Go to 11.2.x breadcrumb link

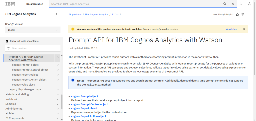click(x=115, y=15)
